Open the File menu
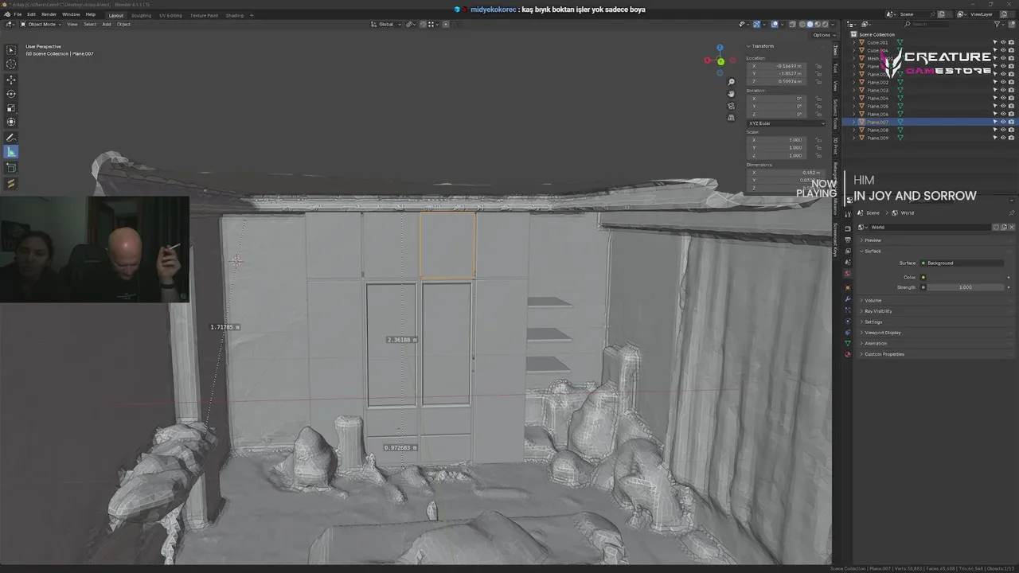 tap(18, 14)
